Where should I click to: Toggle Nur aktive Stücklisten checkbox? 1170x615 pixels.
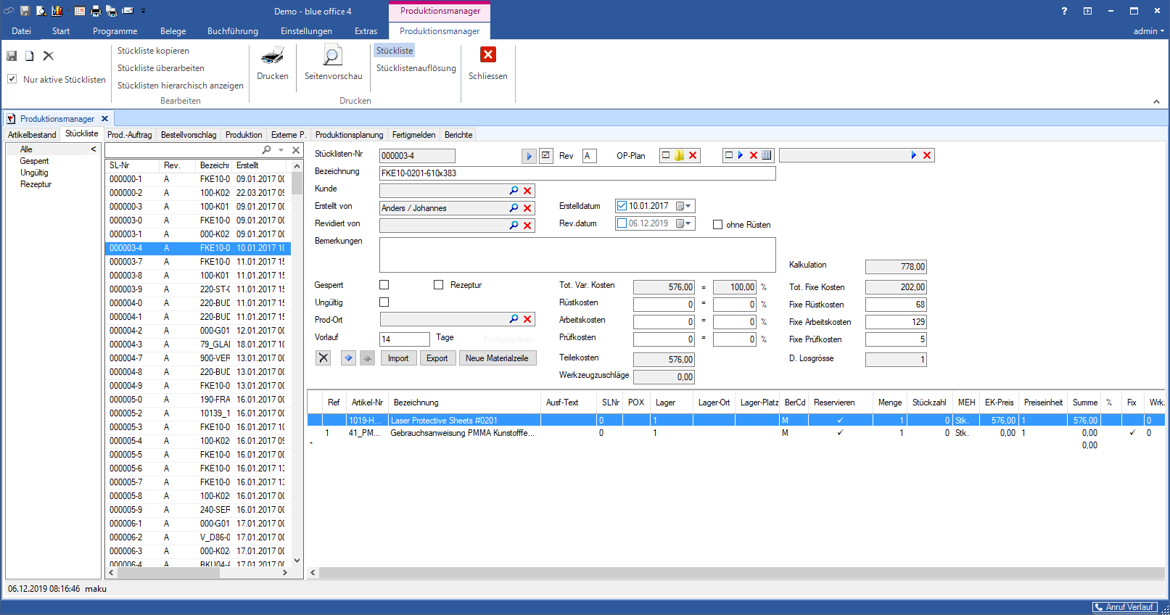pyautogui.click(x=12, y=79)
